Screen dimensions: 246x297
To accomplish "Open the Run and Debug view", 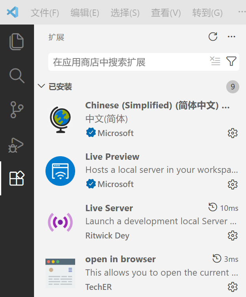I will [x=16, y=145].
